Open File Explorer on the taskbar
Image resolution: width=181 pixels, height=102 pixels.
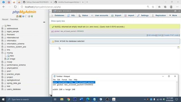pyautogui.click(x=62, y=99)
